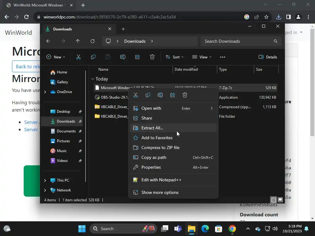The width and height of the screenshot is (315, 236).
Task: Click the Cut icon in context menu
Action: coord(136,95)
